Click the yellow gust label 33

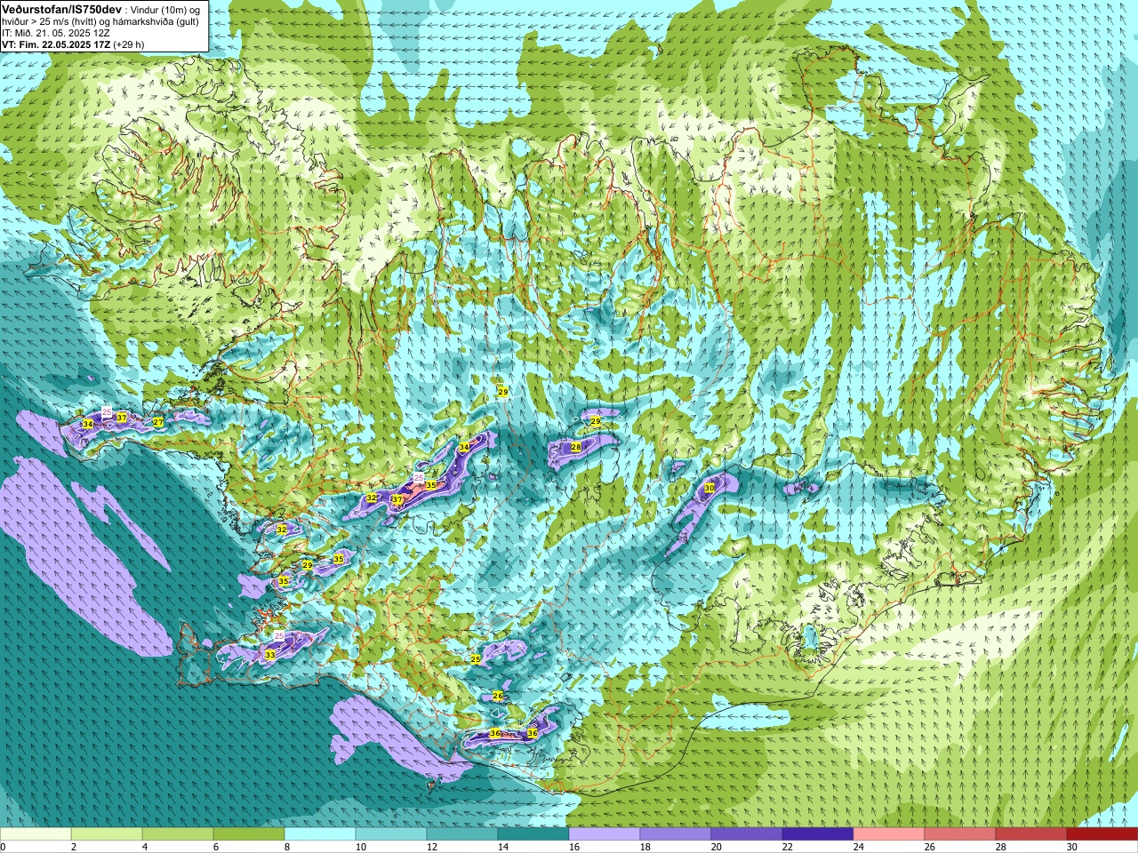point(269,655)
